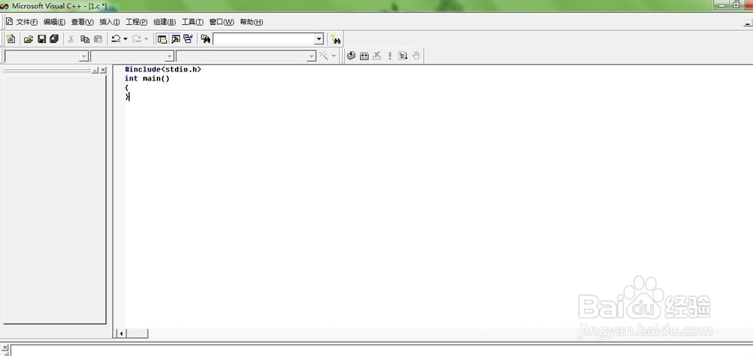Image resolution: width=753 pixels, height=356 pixels.
Task: Open the Redo history dropdown arrow
Action: [x=147, y=39]
